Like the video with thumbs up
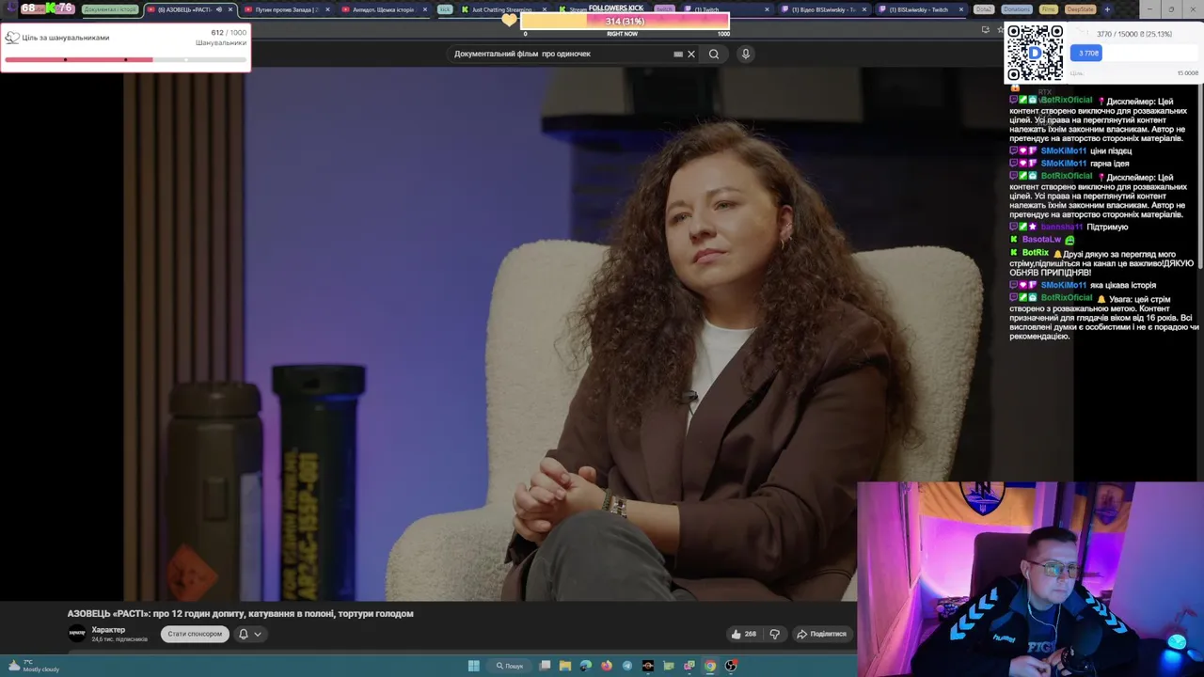The height and width of the screenshot is (677, 1204). [743, 634]
